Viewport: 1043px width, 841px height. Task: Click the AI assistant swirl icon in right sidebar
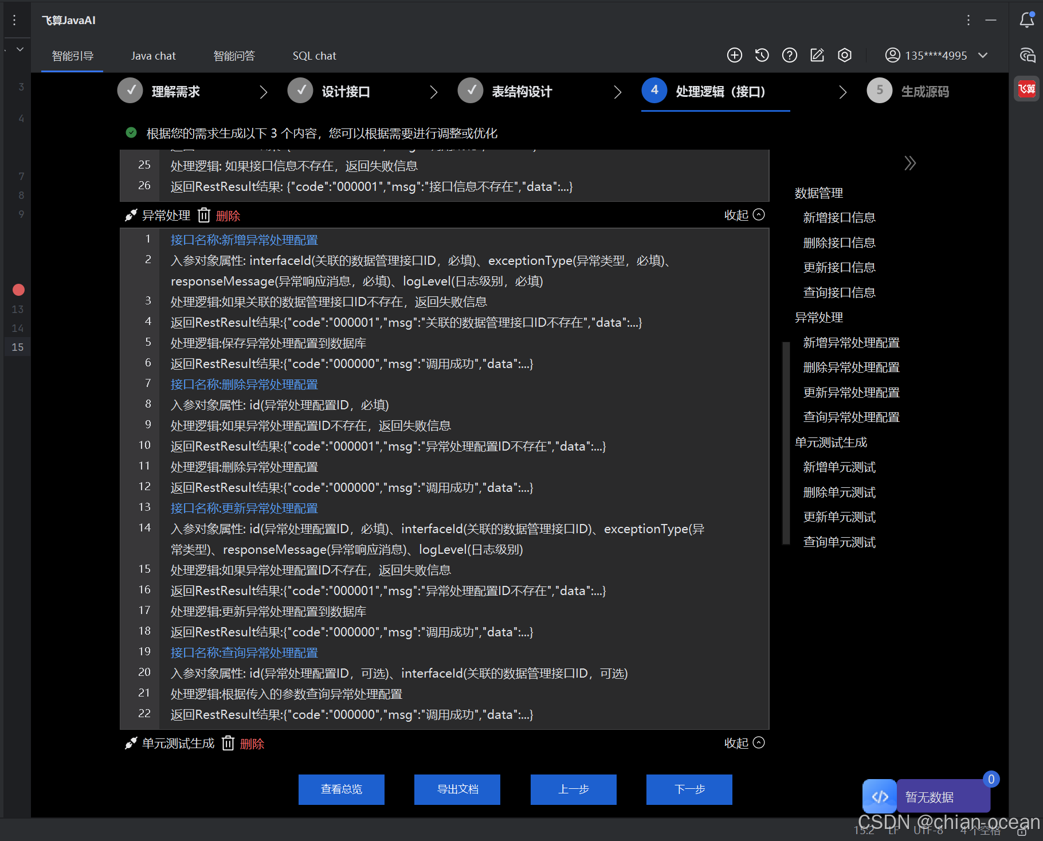coord(1027,55)
